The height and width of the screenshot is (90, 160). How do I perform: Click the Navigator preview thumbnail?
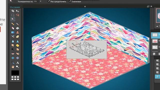[x=158, y=15]
